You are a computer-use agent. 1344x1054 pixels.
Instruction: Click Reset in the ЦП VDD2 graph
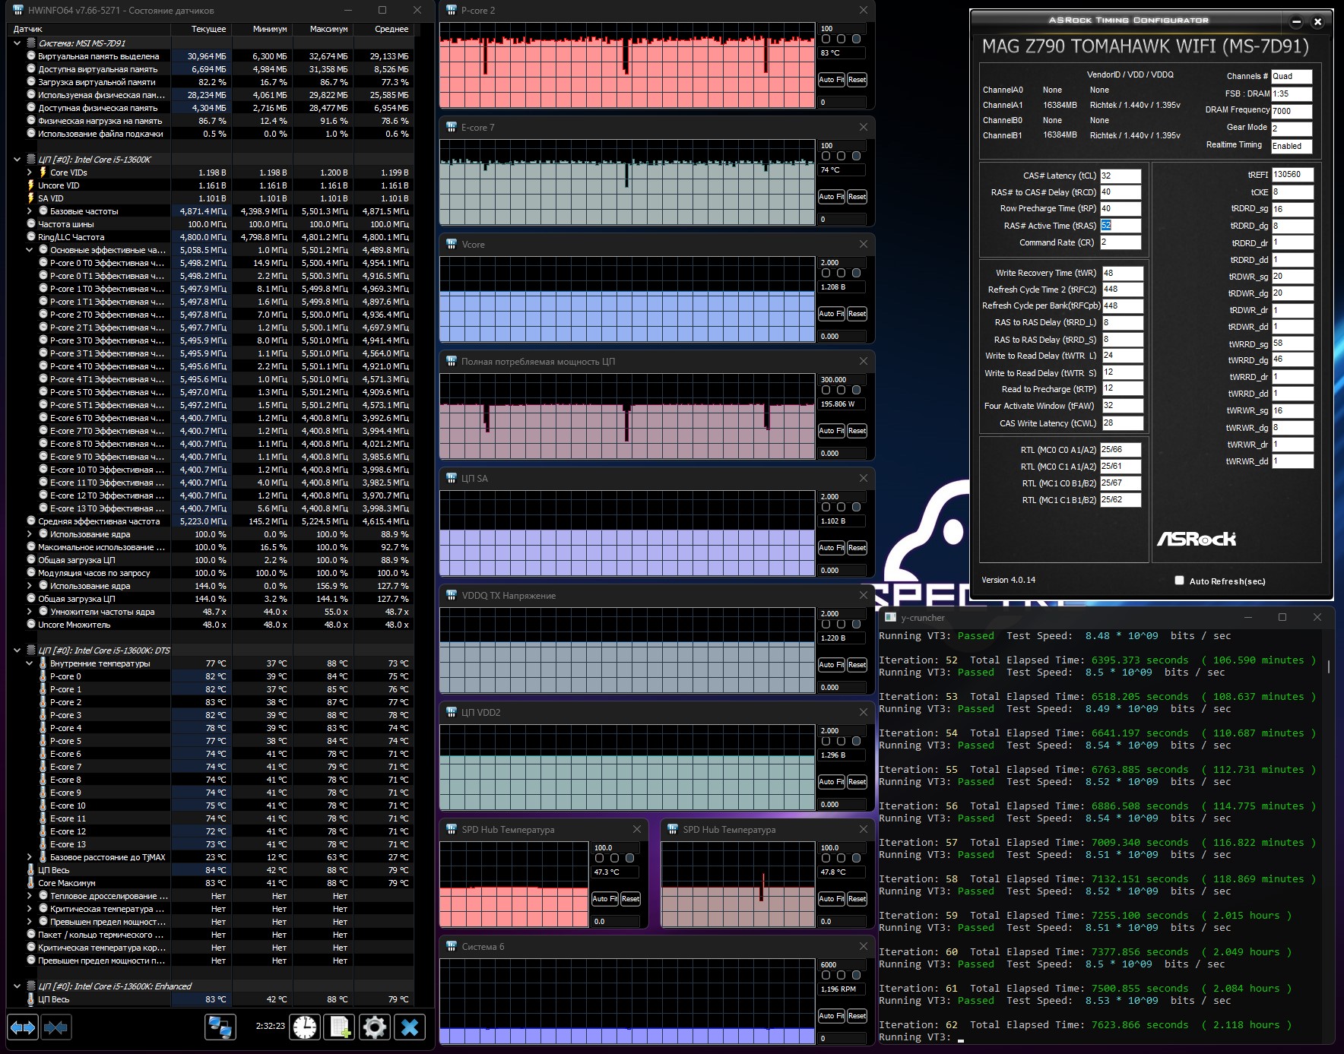[x=857, y=782]
